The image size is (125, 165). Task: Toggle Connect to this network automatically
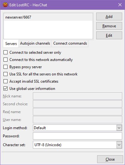(x=5, y=60)
